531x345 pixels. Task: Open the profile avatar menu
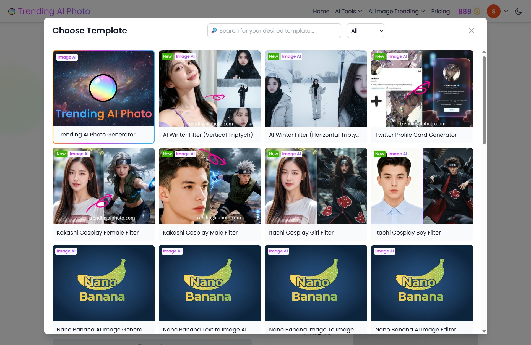[x=494, y=11]
